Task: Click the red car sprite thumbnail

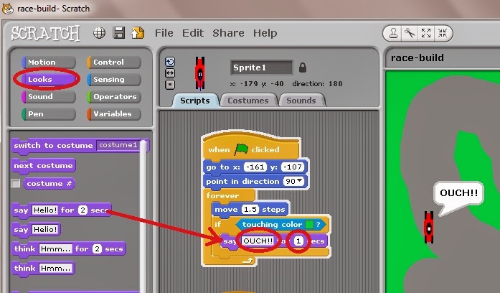Action: 200,74
